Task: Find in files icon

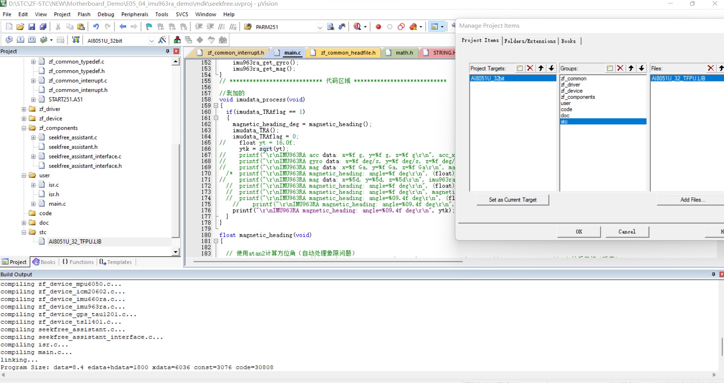Action: coord(331,27)
